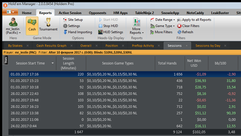This screenshot has height=136, width=241.
Task: Open the Settings gear option
Action: 72,26
